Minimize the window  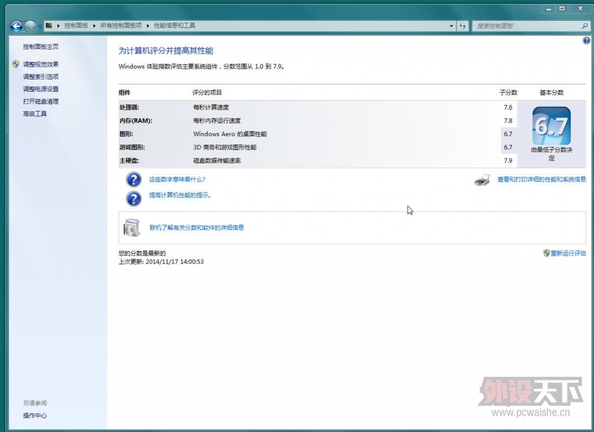click(x=549, y=9)
